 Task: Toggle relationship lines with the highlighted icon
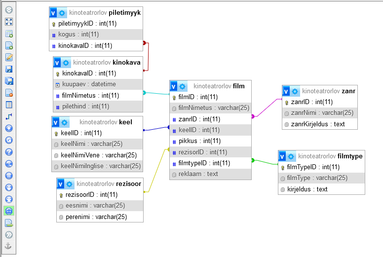click(9, 211)
